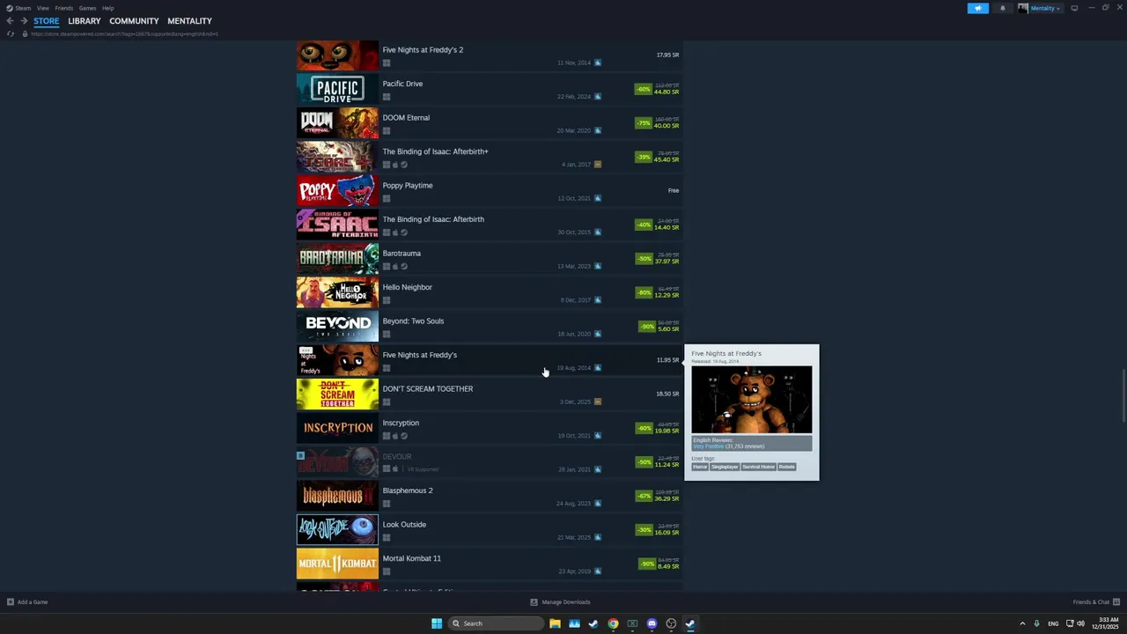Viewport: 1127px width, 634px height.
Task: Click the -60% discount on Pacific Drive
Action: tap(644, 89)
